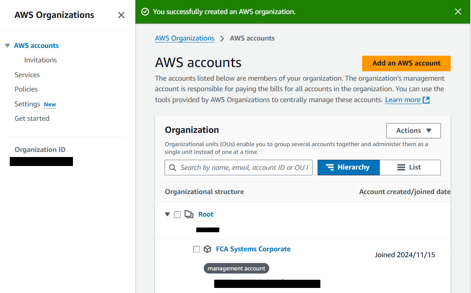
Task: Collapse the Root tree node
Action: 167,214
